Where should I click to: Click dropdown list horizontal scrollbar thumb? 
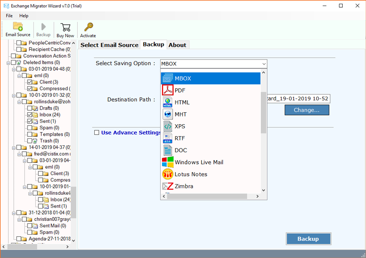(x=207, y=196)
